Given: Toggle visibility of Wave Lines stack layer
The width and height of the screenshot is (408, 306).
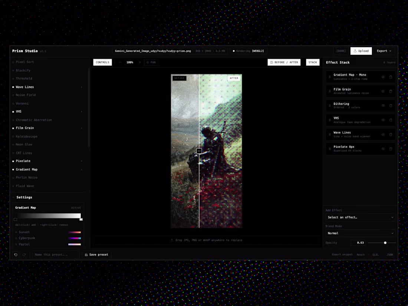Looking at the screenshot, I should (383, 135).
